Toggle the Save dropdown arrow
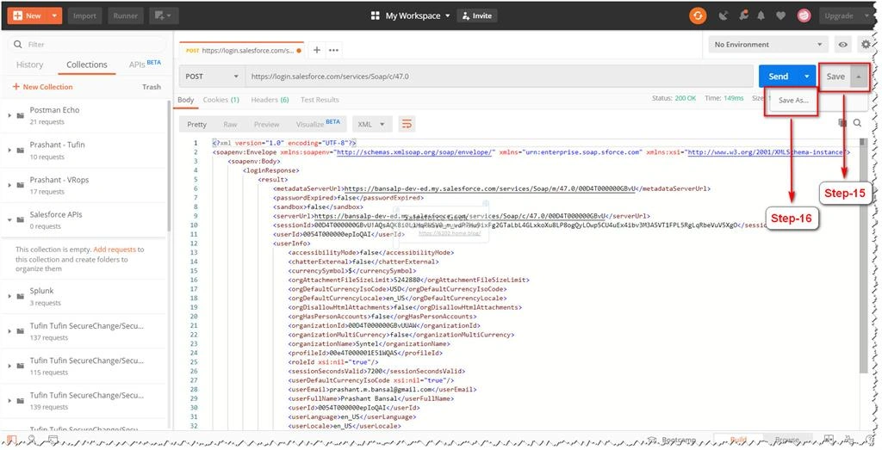Viewport: 882px width, 450px height. click(x=859, y=77)
